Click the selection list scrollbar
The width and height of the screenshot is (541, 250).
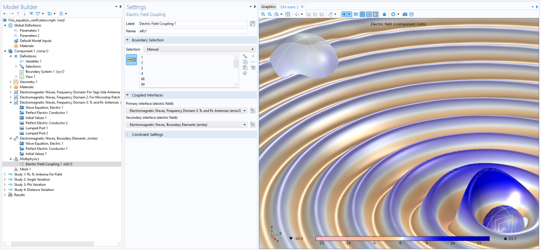pyautogui.click(x=236, y=71)
